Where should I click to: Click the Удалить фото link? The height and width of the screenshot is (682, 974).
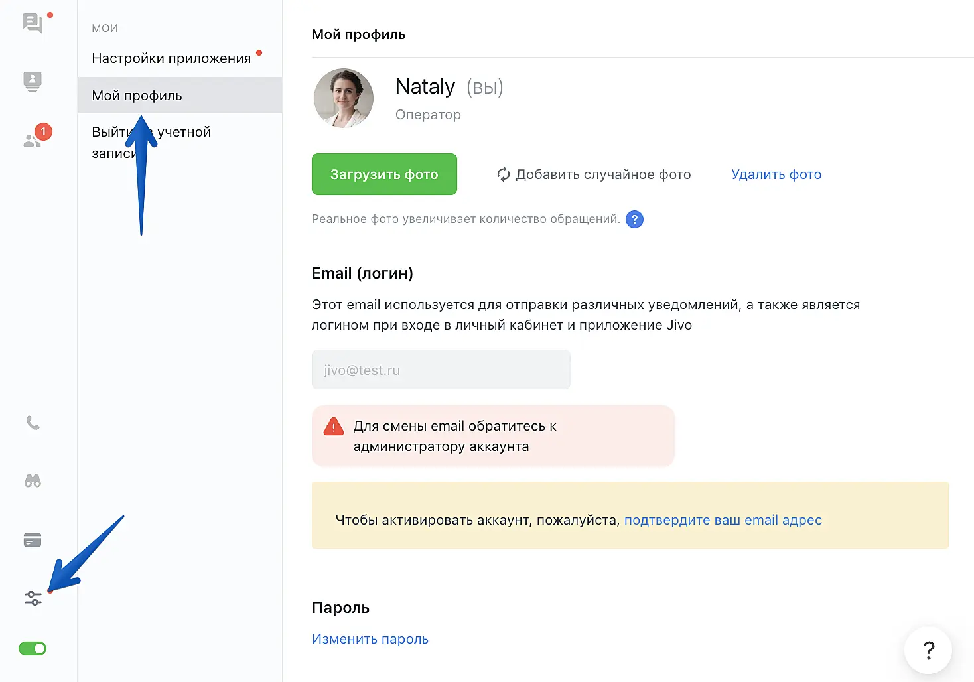(776, 174)
